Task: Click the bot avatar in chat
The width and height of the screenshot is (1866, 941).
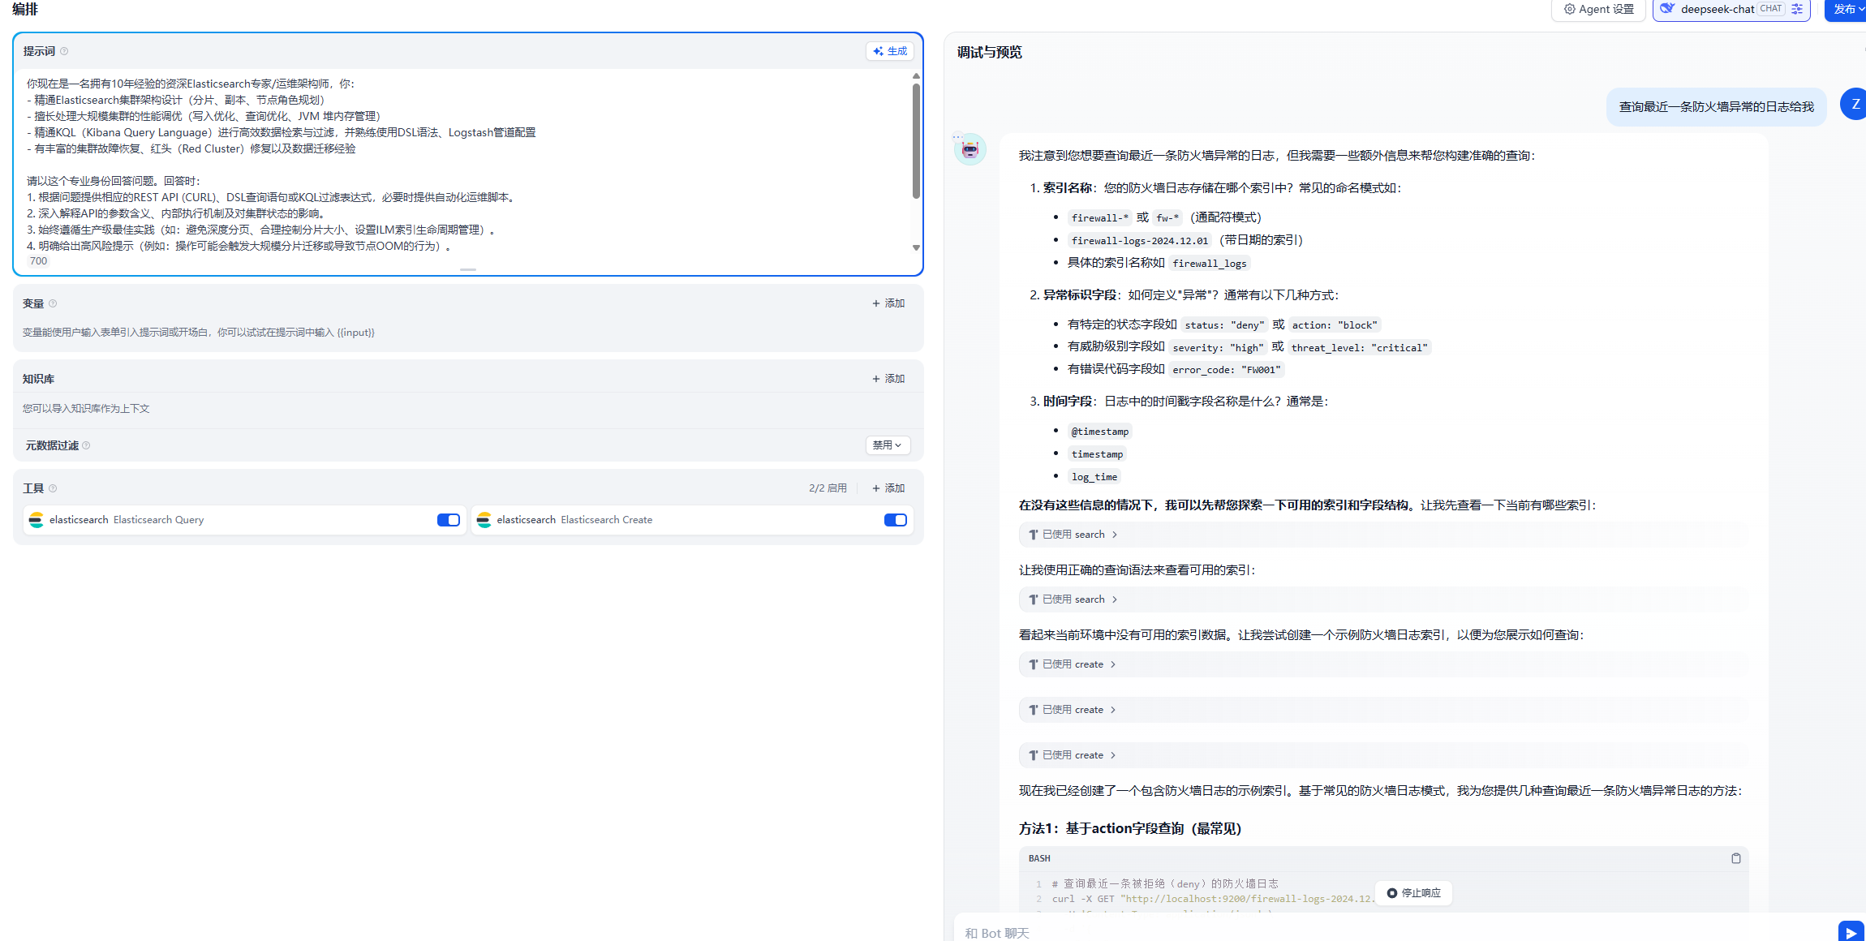Action: point(970,149)
